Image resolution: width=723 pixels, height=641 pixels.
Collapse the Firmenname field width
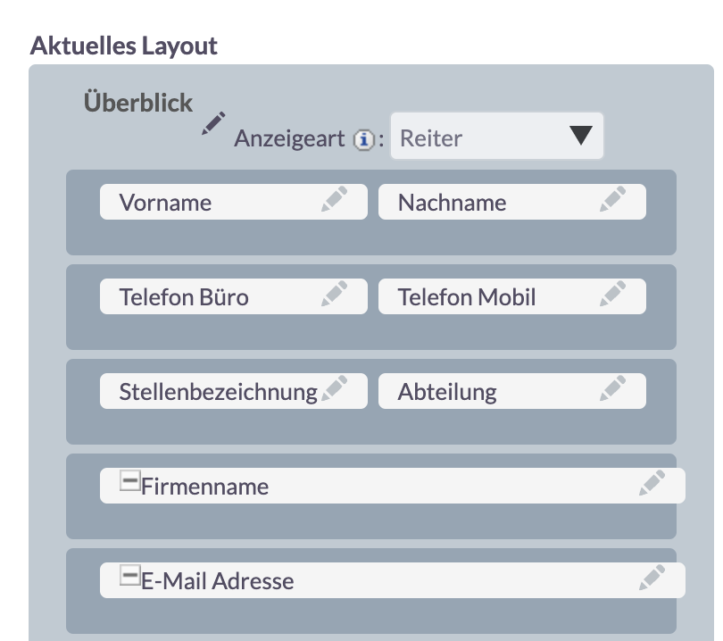(130, 480)
